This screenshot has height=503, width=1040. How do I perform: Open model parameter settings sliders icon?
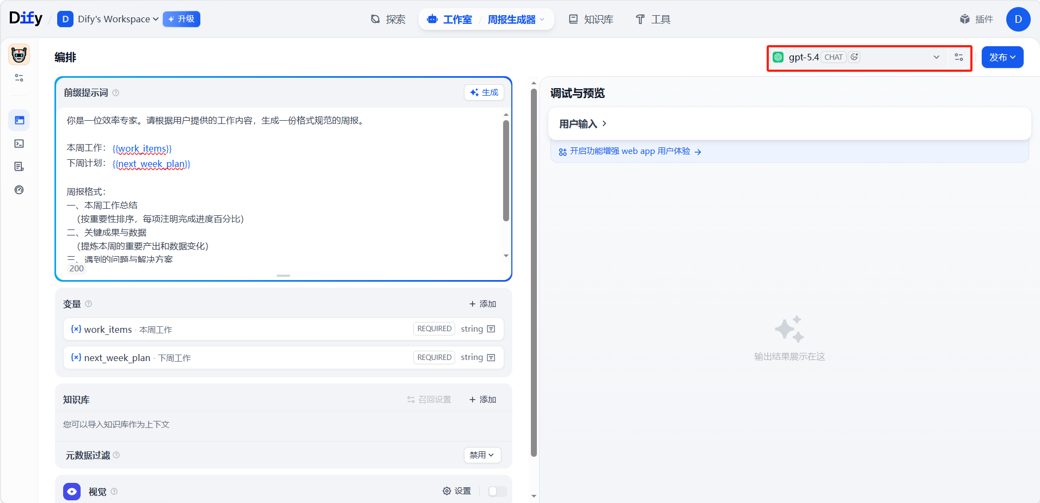[959, 57]
